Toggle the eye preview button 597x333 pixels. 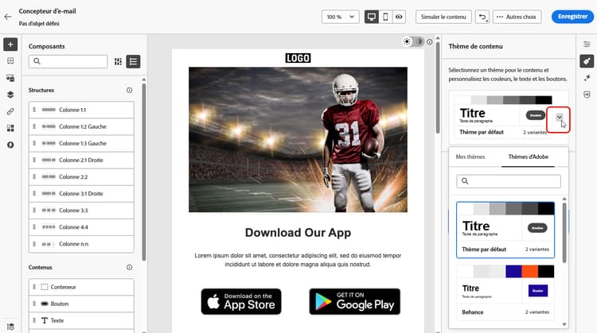point(399,17)
